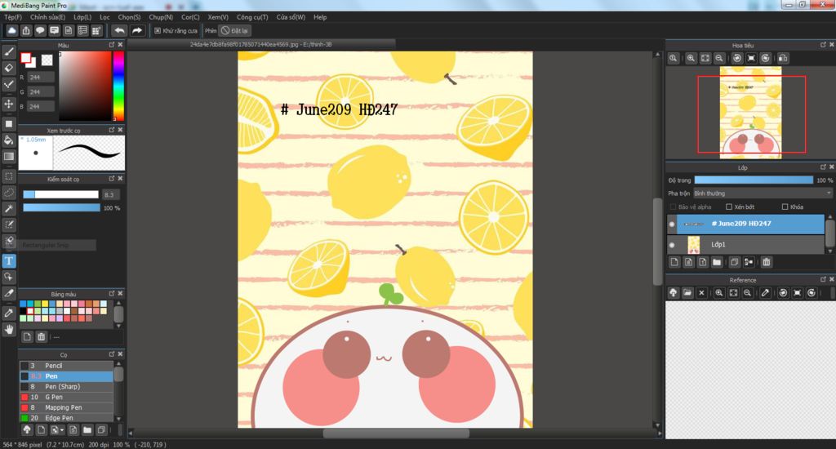Select the Gradient tool
Image resolution: width=836 pixels, height=449 pixels.
pos(8,156)
